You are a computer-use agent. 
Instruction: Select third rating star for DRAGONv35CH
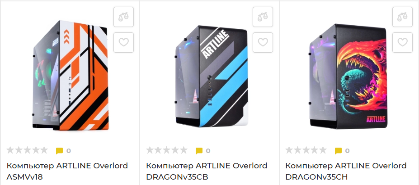(x=306, y=150)
